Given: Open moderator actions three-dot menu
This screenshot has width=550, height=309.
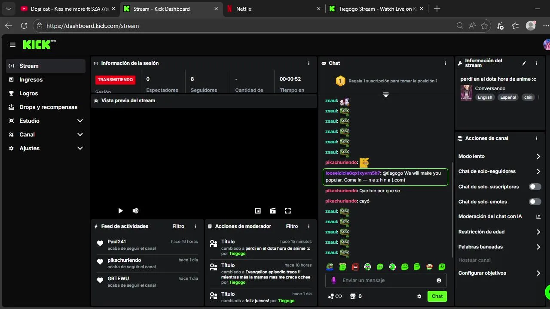Looking at the screenshot, I should (x=309, y=226).
